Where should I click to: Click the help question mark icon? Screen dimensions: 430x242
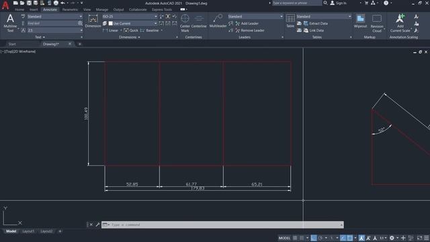386,3
